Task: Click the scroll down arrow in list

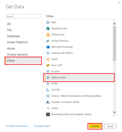Action: click(x=114, y=112)
